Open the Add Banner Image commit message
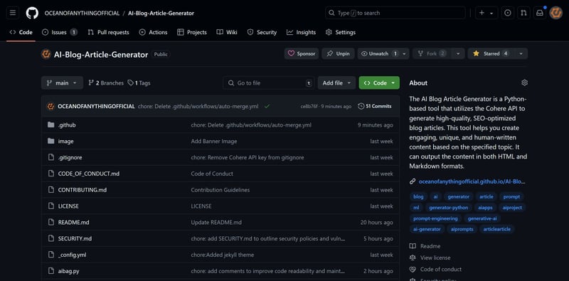 coord(214,142)
